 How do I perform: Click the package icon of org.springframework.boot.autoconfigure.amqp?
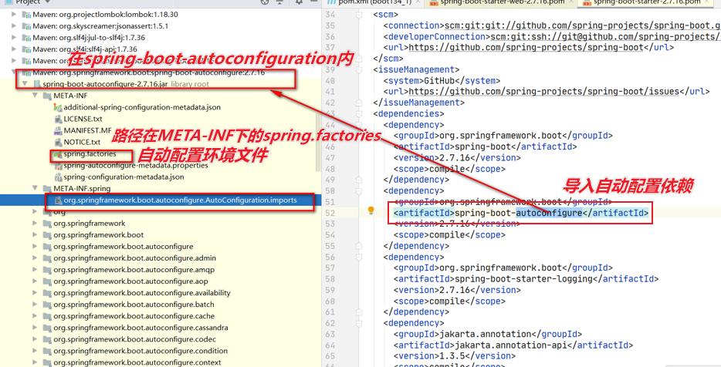47,270
